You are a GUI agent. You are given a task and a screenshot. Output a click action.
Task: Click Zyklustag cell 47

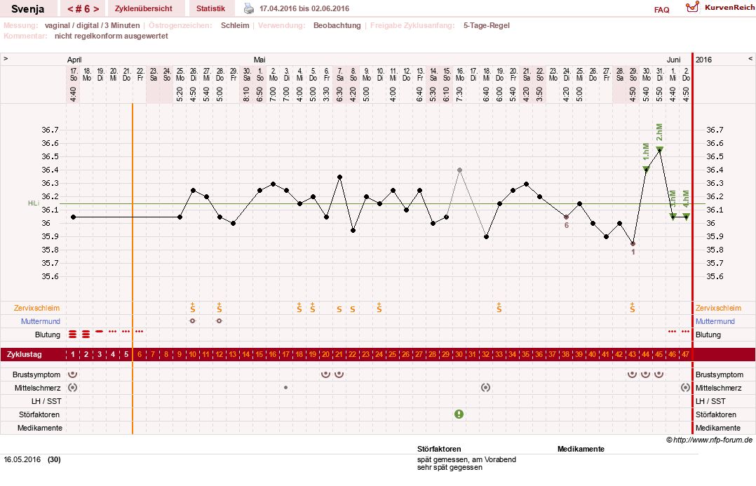click(686, 354)
